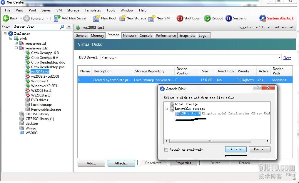Click the Eject link
299x183 pixels.
pyautogui.click(x=287, y=58)
